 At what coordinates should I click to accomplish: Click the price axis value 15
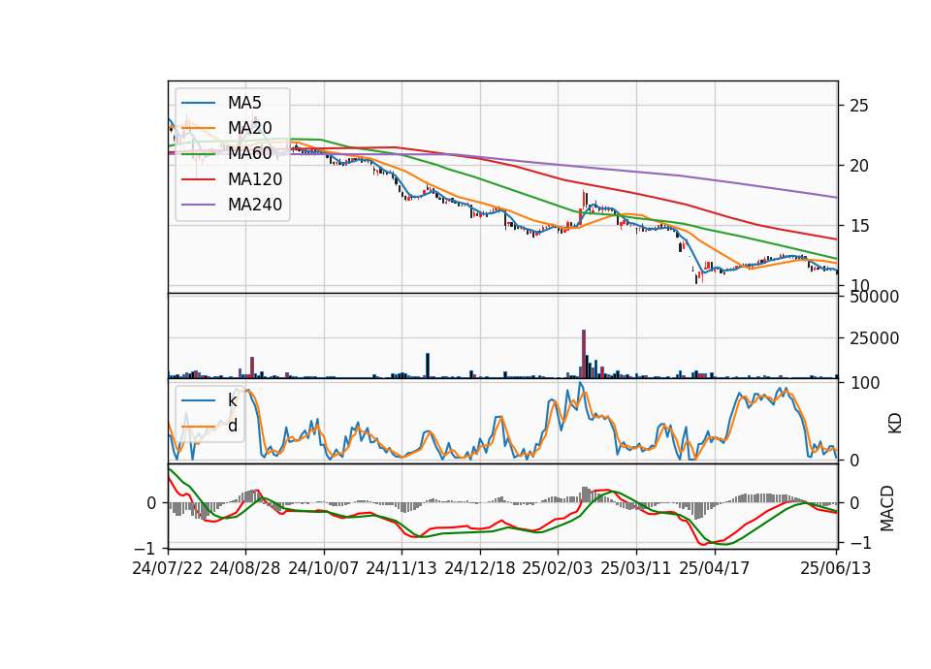click(859, 226)
